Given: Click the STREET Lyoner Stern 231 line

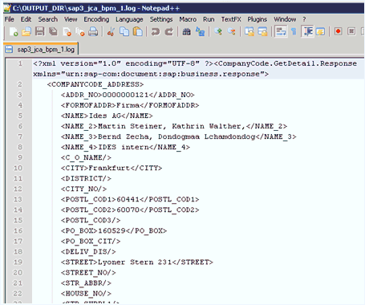Looking at the screenshot, I should tap(137, 262).
